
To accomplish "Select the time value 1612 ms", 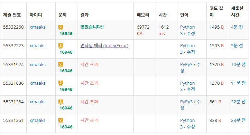I will click(x=164, y=30).
